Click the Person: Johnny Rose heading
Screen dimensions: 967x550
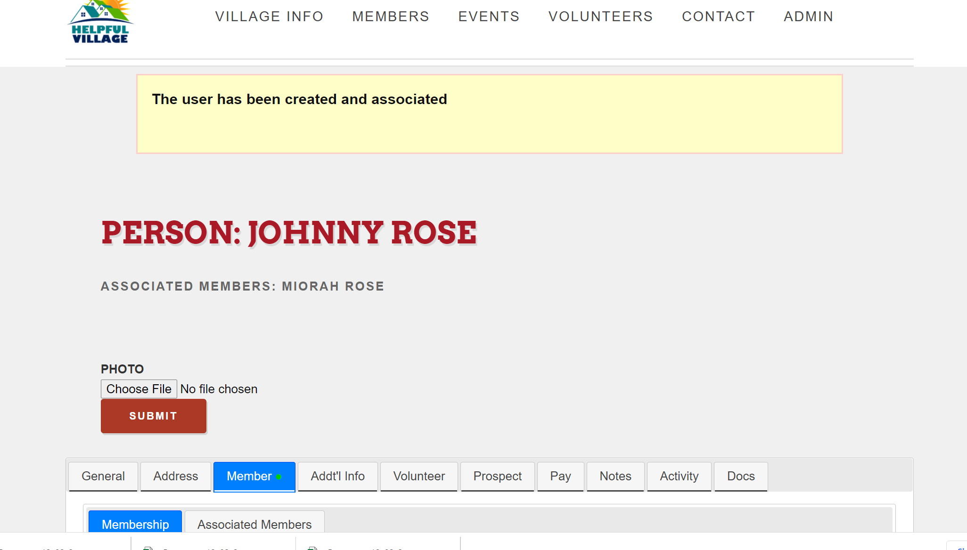(x=289, y=233)
